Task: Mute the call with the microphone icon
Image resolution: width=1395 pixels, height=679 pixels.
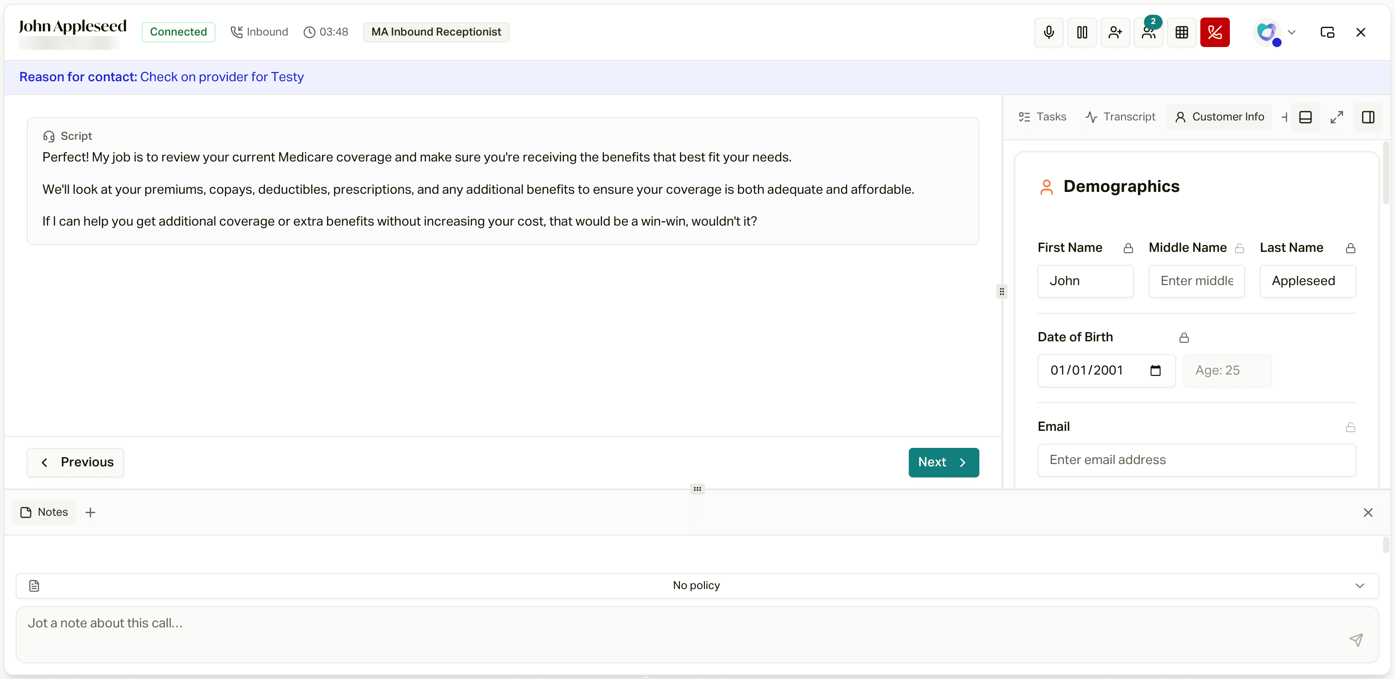Action: [1049, 32]
